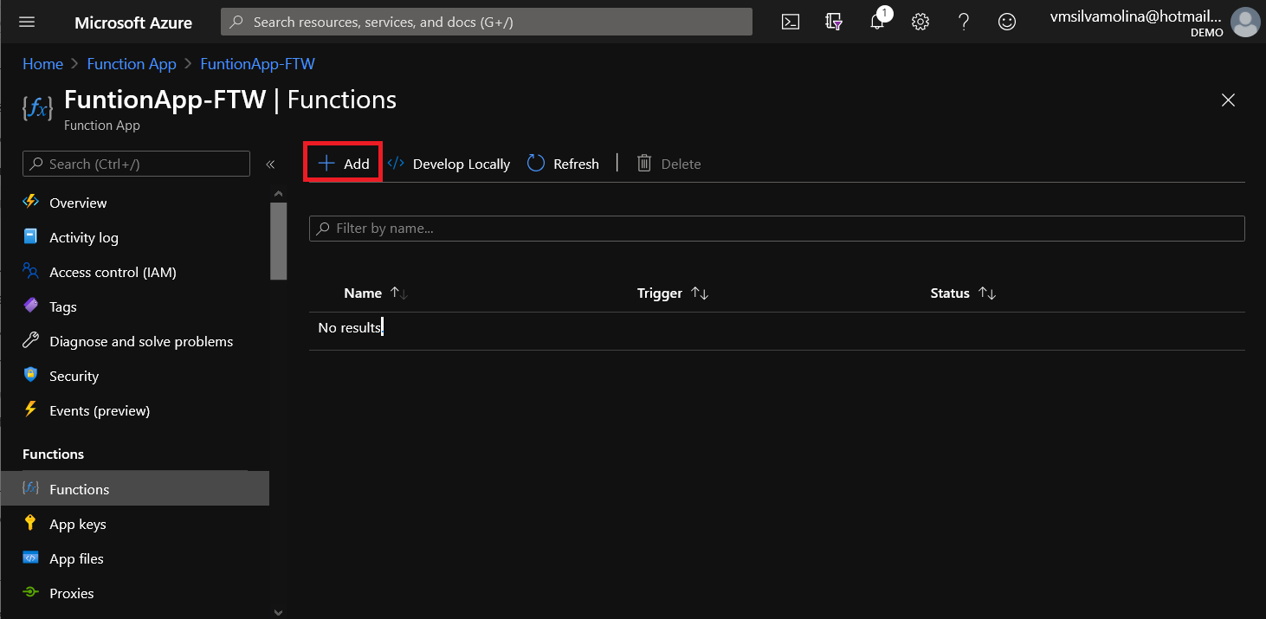The image size is (1266, 619).
Task: Click the green Proxies icon
Action: click(31, 593)
